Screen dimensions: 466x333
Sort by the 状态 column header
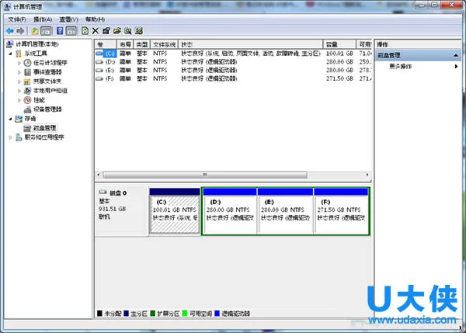[250, 44]
